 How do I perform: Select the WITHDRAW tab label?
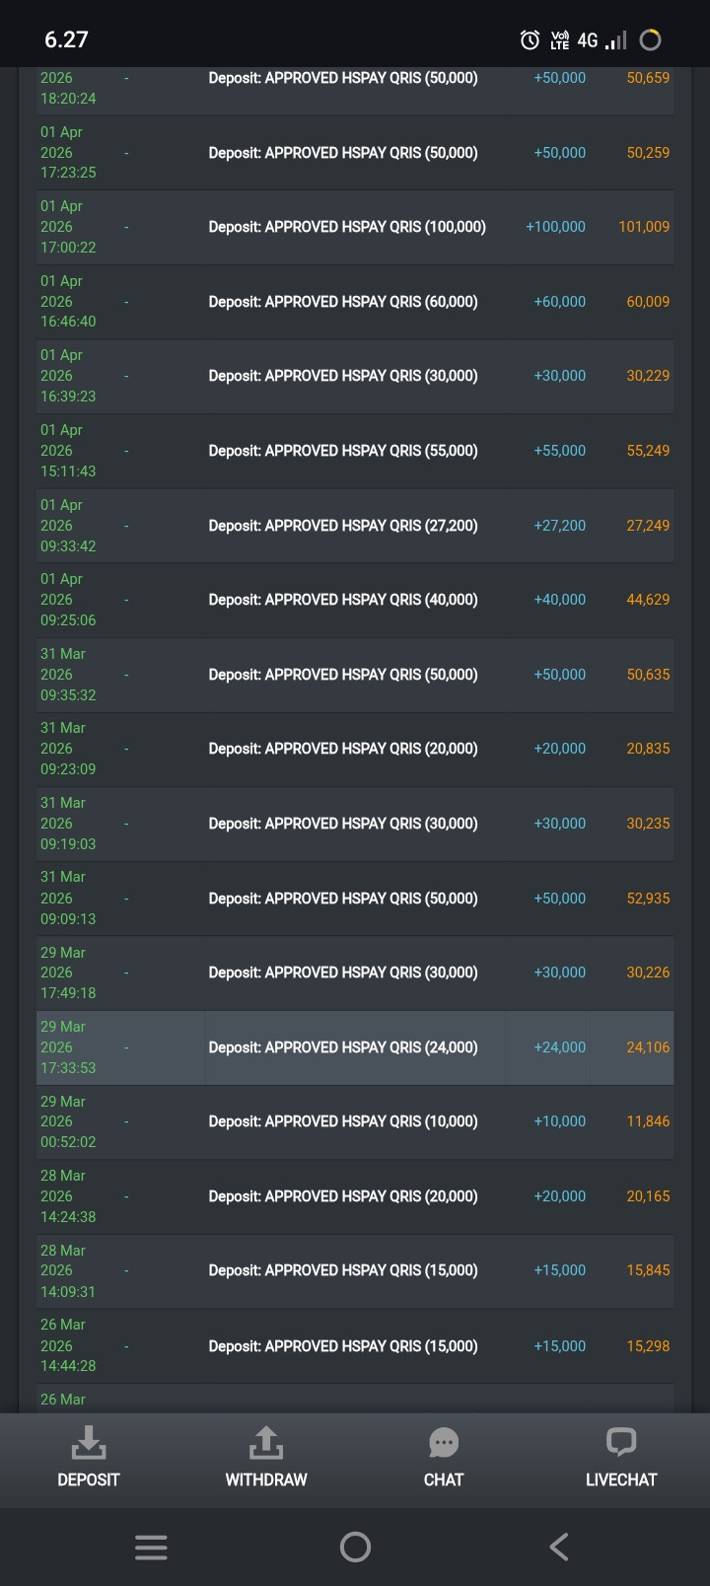point(266,1479)
